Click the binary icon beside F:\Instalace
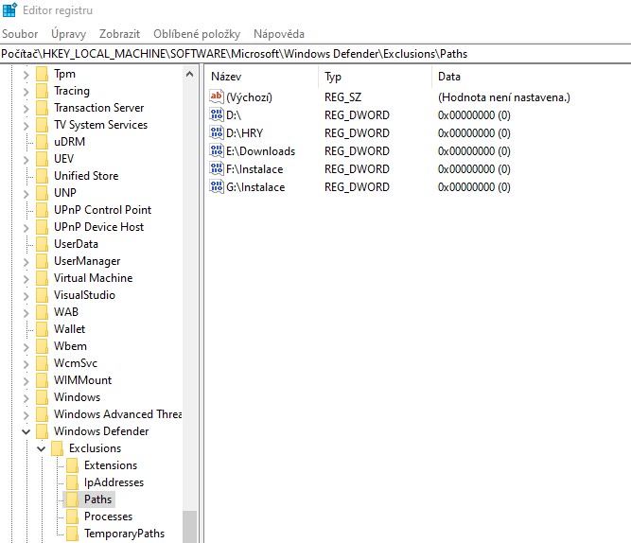 pyautogui.click(x=217, y=169)
